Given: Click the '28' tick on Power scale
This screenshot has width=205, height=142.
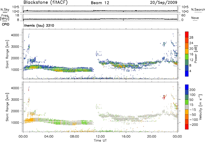Looking at the screenshot, I should 191,37.
